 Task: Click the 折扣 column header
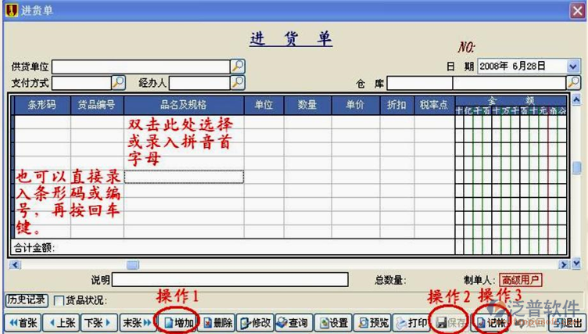[396, 105]
